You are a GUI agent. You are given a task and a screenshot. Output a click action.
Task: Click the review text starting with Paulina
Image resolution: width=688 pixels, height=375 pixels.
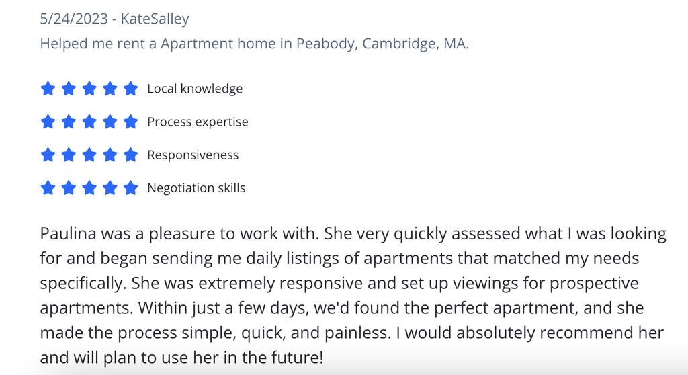pyautogui.click(x=353, y=295)
